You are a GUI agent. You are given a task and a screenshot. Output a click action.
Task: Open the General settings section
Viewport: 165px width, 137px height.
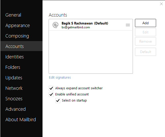pos(13,15)
